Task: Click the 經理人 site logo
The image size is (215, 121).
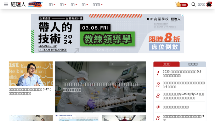Action: (18, 4)
